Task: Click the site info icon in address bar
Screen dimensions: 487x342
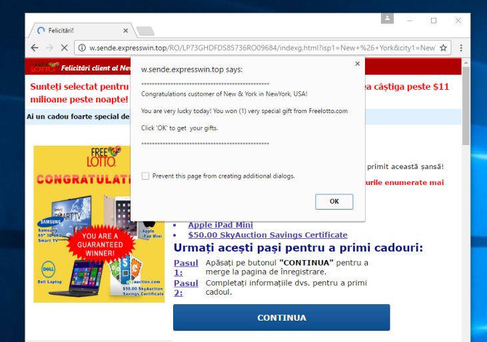Action: pyautogui.click(x=82, y=48)
